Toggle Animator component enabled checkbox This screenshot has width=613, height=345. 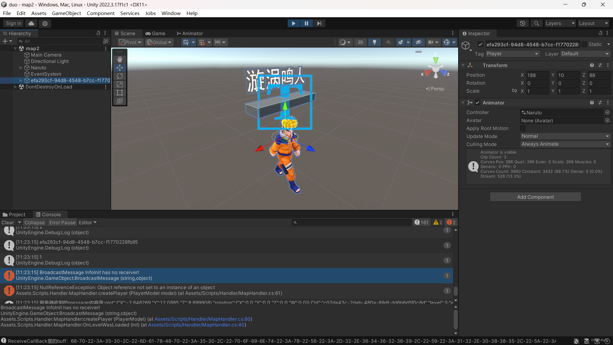pyautogui.click(x=478, y=103)
